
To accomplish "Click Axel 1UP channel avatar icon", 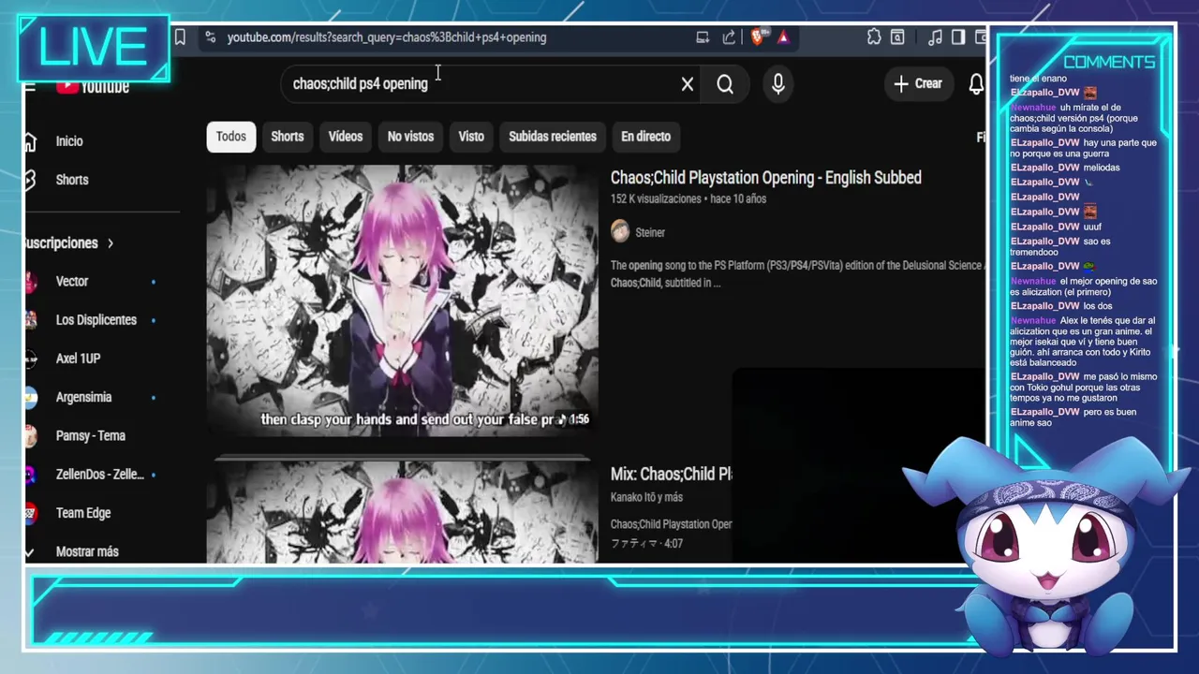I will click(30, 359).
